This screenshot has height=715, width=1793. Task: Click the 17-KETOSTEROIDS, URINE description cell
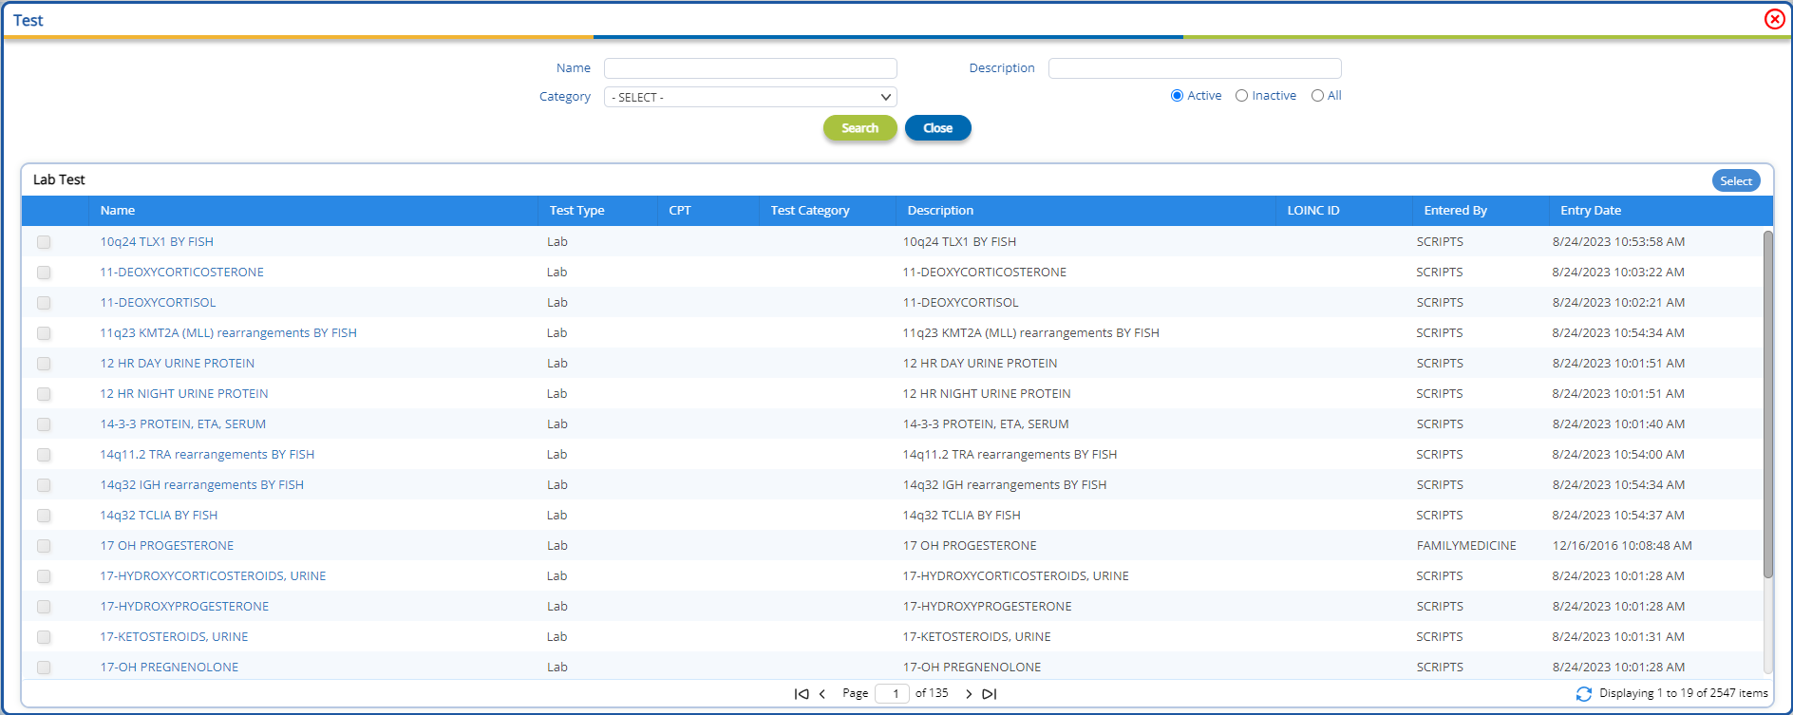(x=976, y=637)
